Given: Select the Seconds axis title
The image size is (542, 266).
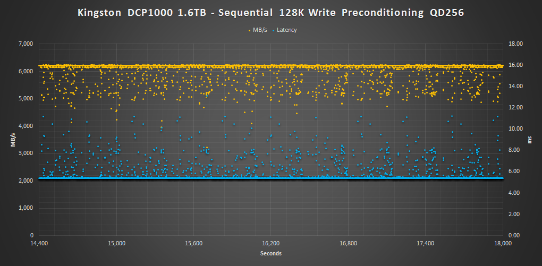Looking at the screenshot, I should coord(271,254).
